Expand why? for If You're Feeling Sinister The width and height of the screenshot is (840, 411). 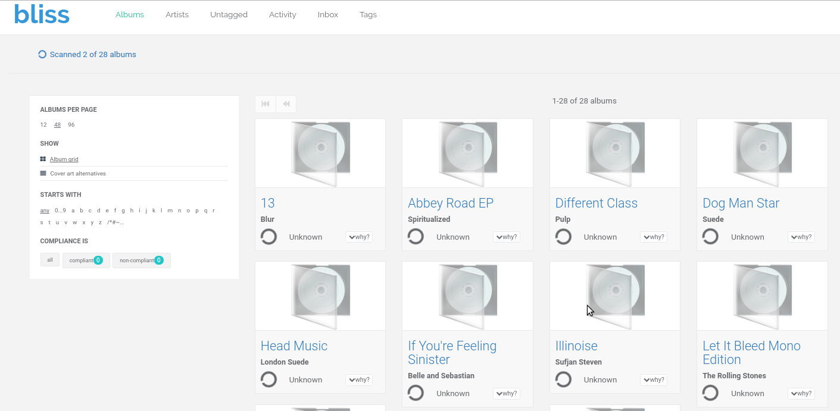point(506,393)
